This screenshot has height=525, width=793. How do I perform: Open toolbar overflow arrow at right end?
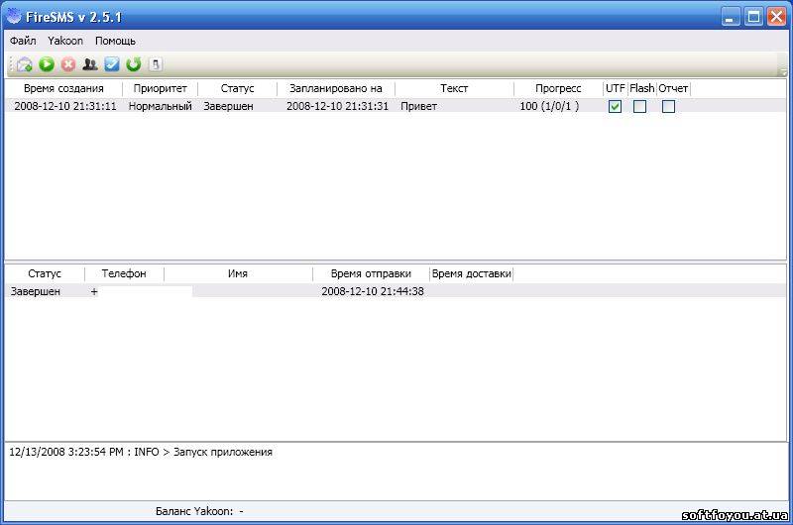point(783,71)
